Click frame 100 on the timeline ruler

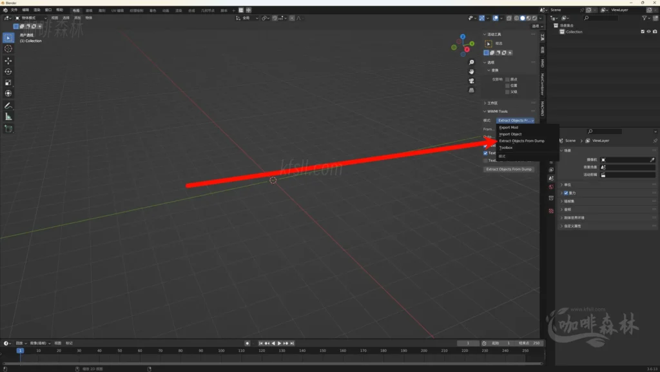[221, 351]
